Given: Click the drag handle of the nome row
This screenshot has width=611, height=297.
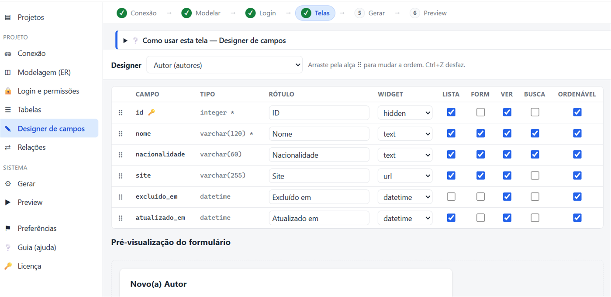Looking at the screenshot, I should tap(121, 134).
